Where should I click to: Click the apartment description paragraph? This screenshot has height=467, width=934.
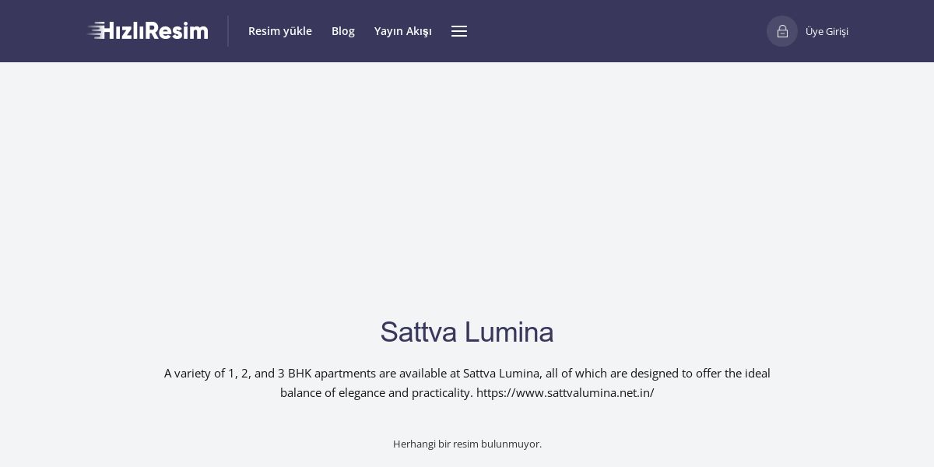(x=467, y=374)
